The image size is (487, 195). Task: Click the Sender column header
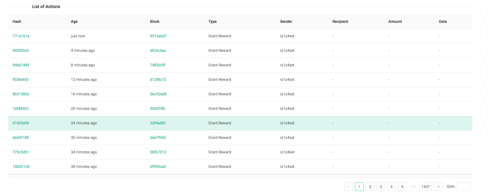click(x=286, y=21)
